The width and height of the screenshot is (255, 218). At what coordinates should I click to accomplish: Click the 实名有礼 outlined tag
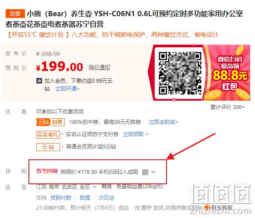(x=48, y=135)
